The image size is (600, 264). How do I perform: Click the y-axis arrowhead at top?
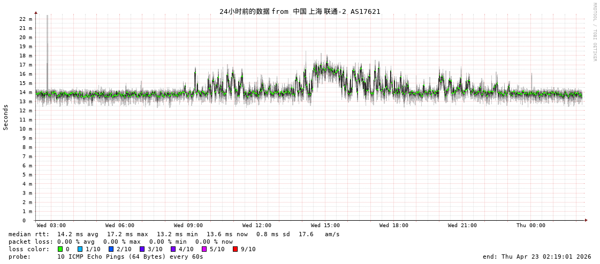tap(36, 12)
